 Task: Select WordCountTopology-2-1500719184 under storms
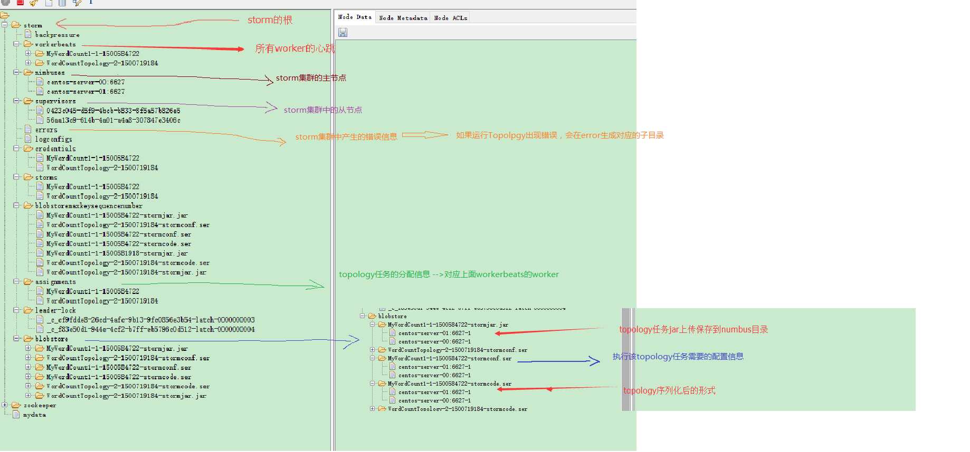102,196
